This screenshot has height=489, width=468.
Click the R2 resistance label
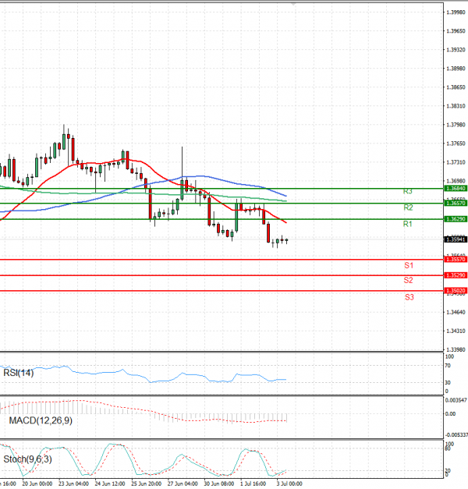[x=408, y=207]
